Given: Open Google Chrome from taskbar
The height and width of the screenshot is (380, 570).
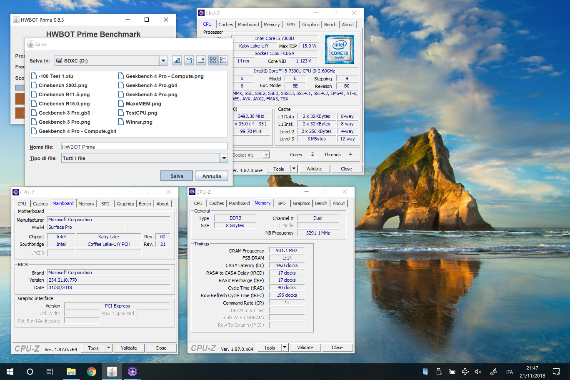Looking at the screenshot, I should tap(92, 372).
